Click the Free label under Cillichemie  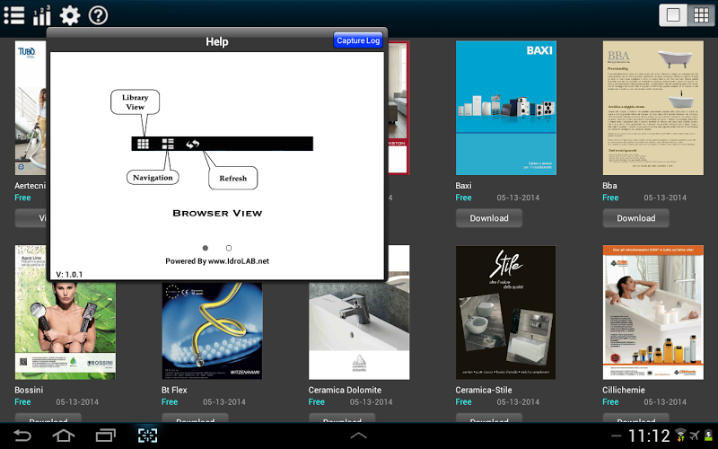(x=610, y=401)
